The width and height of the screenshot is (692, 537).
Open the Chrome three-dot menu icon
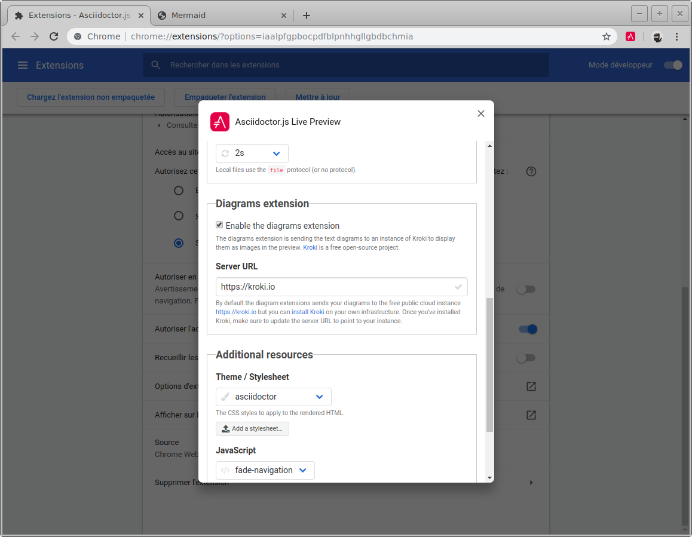pyautogui.click(x=677, y=36)
